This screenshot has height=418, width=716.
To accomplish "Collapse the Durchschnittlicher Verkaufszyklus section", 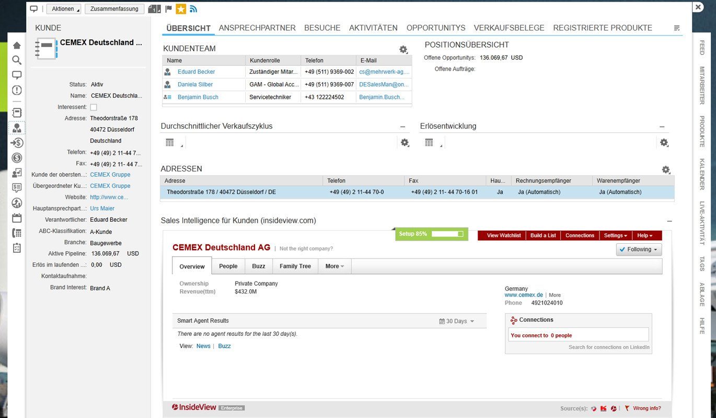I will [402, 127].
